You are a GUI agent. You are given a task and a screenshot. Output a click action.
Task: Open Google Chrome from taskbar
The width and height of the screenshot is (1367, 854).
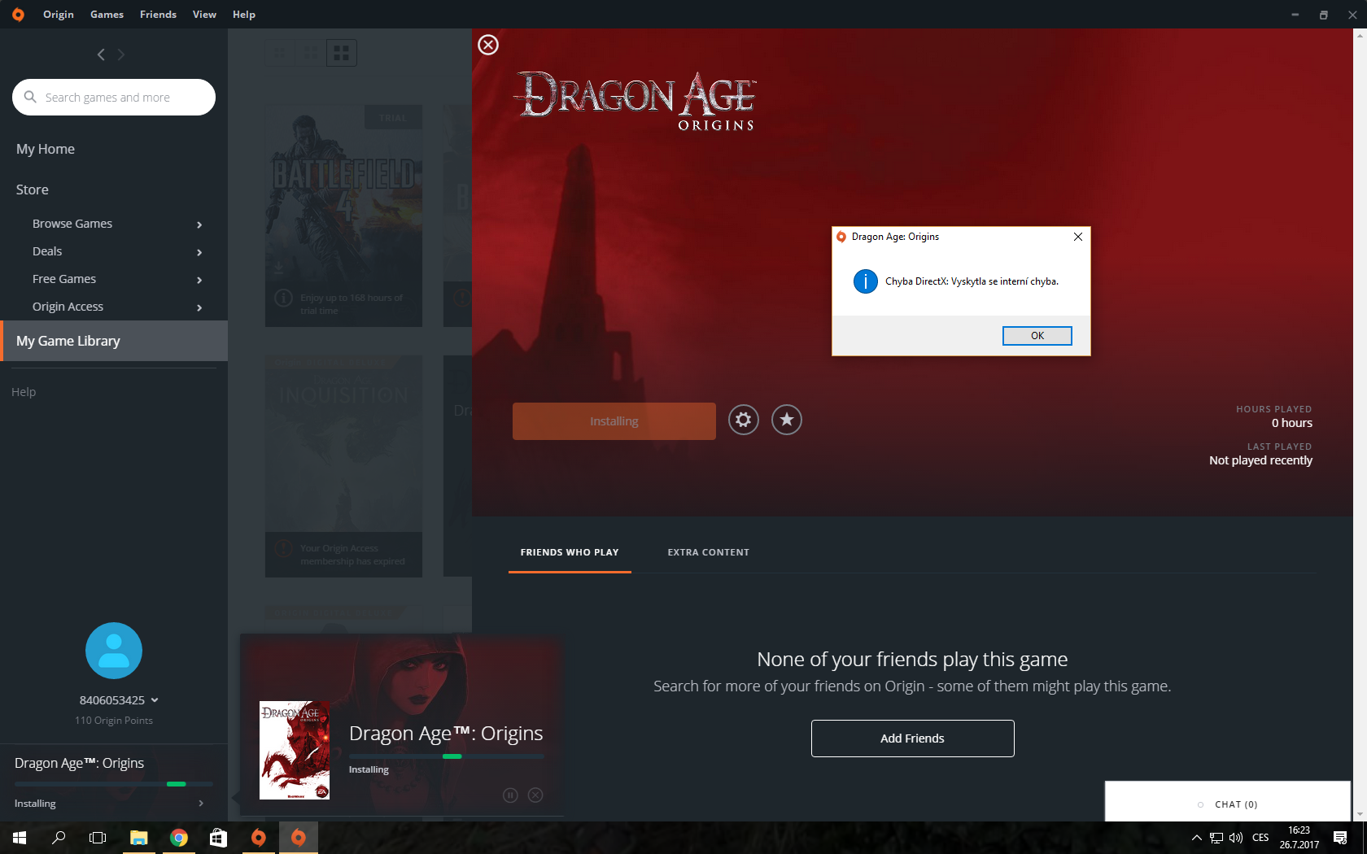(x=179, y=838)
